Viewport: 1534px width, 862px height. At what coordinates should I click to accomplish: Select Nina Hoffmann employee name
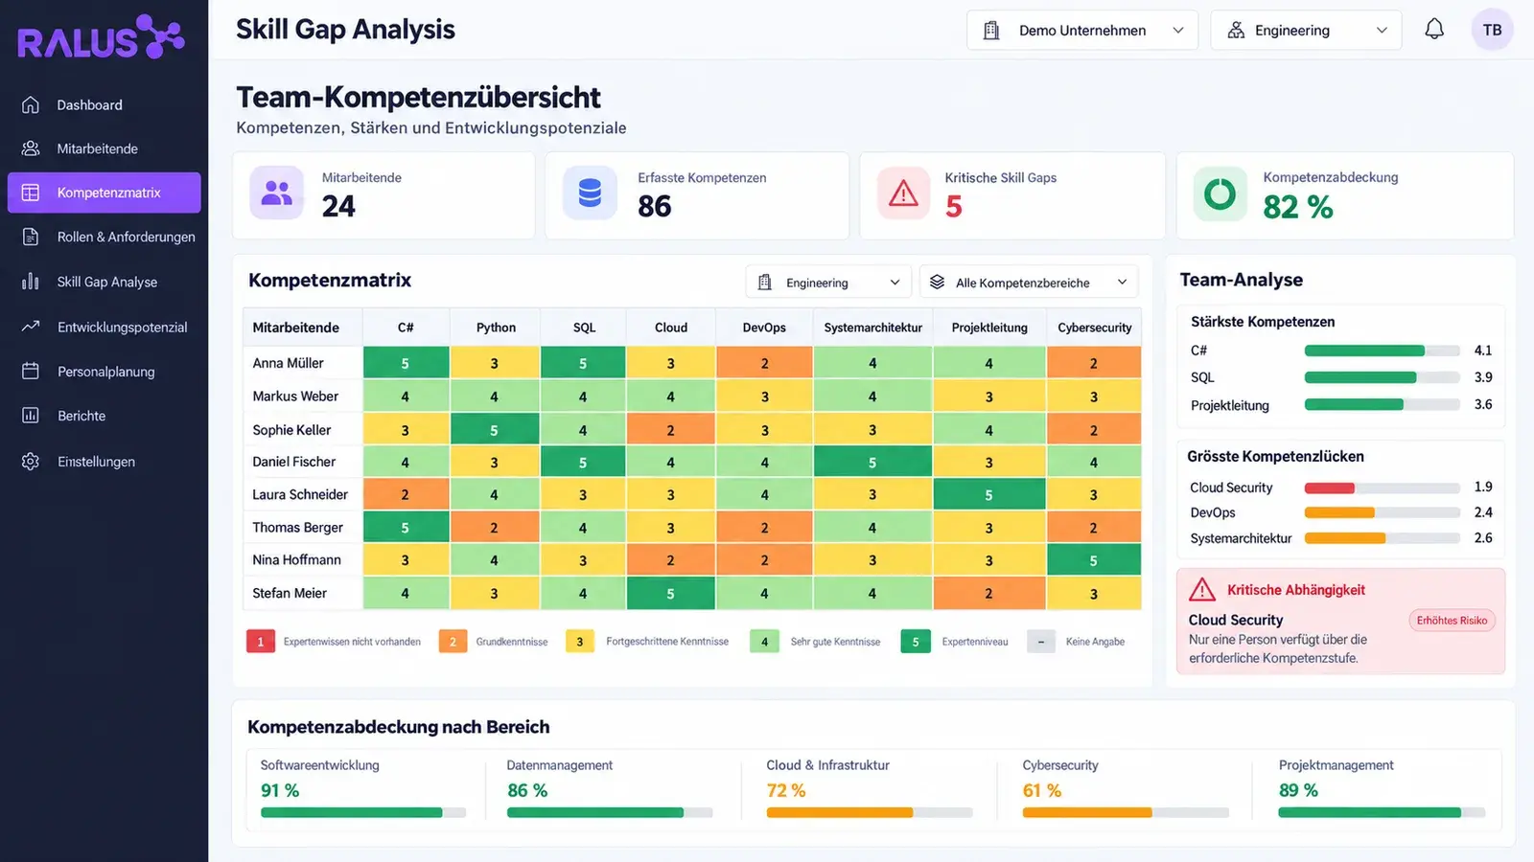tap(296, 559)
